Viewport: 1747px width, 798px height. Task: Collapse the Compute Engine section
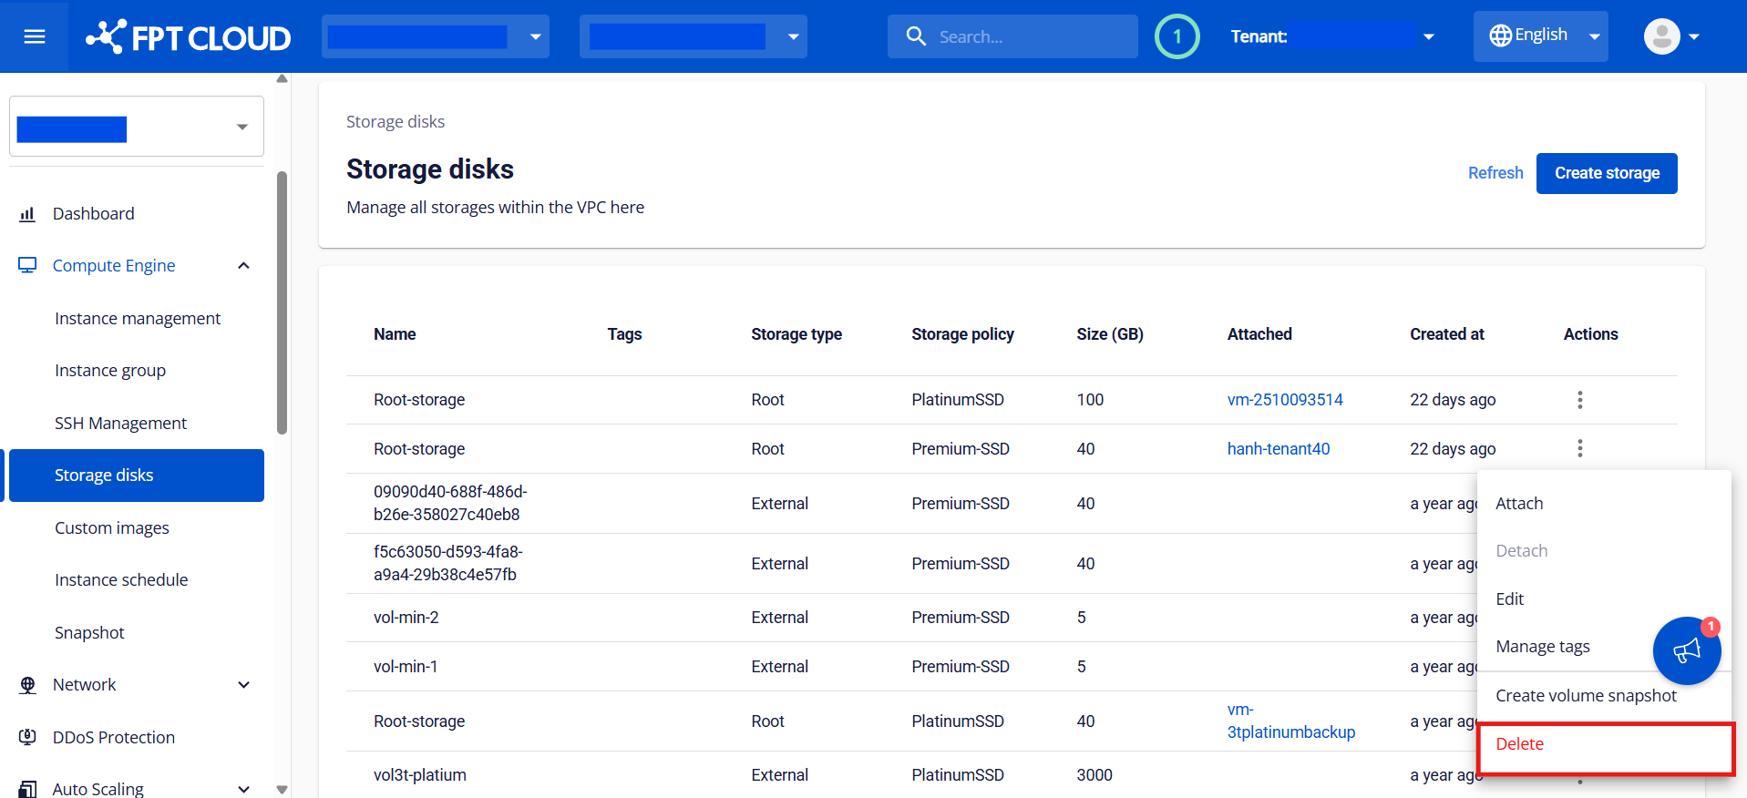point(243,266)
